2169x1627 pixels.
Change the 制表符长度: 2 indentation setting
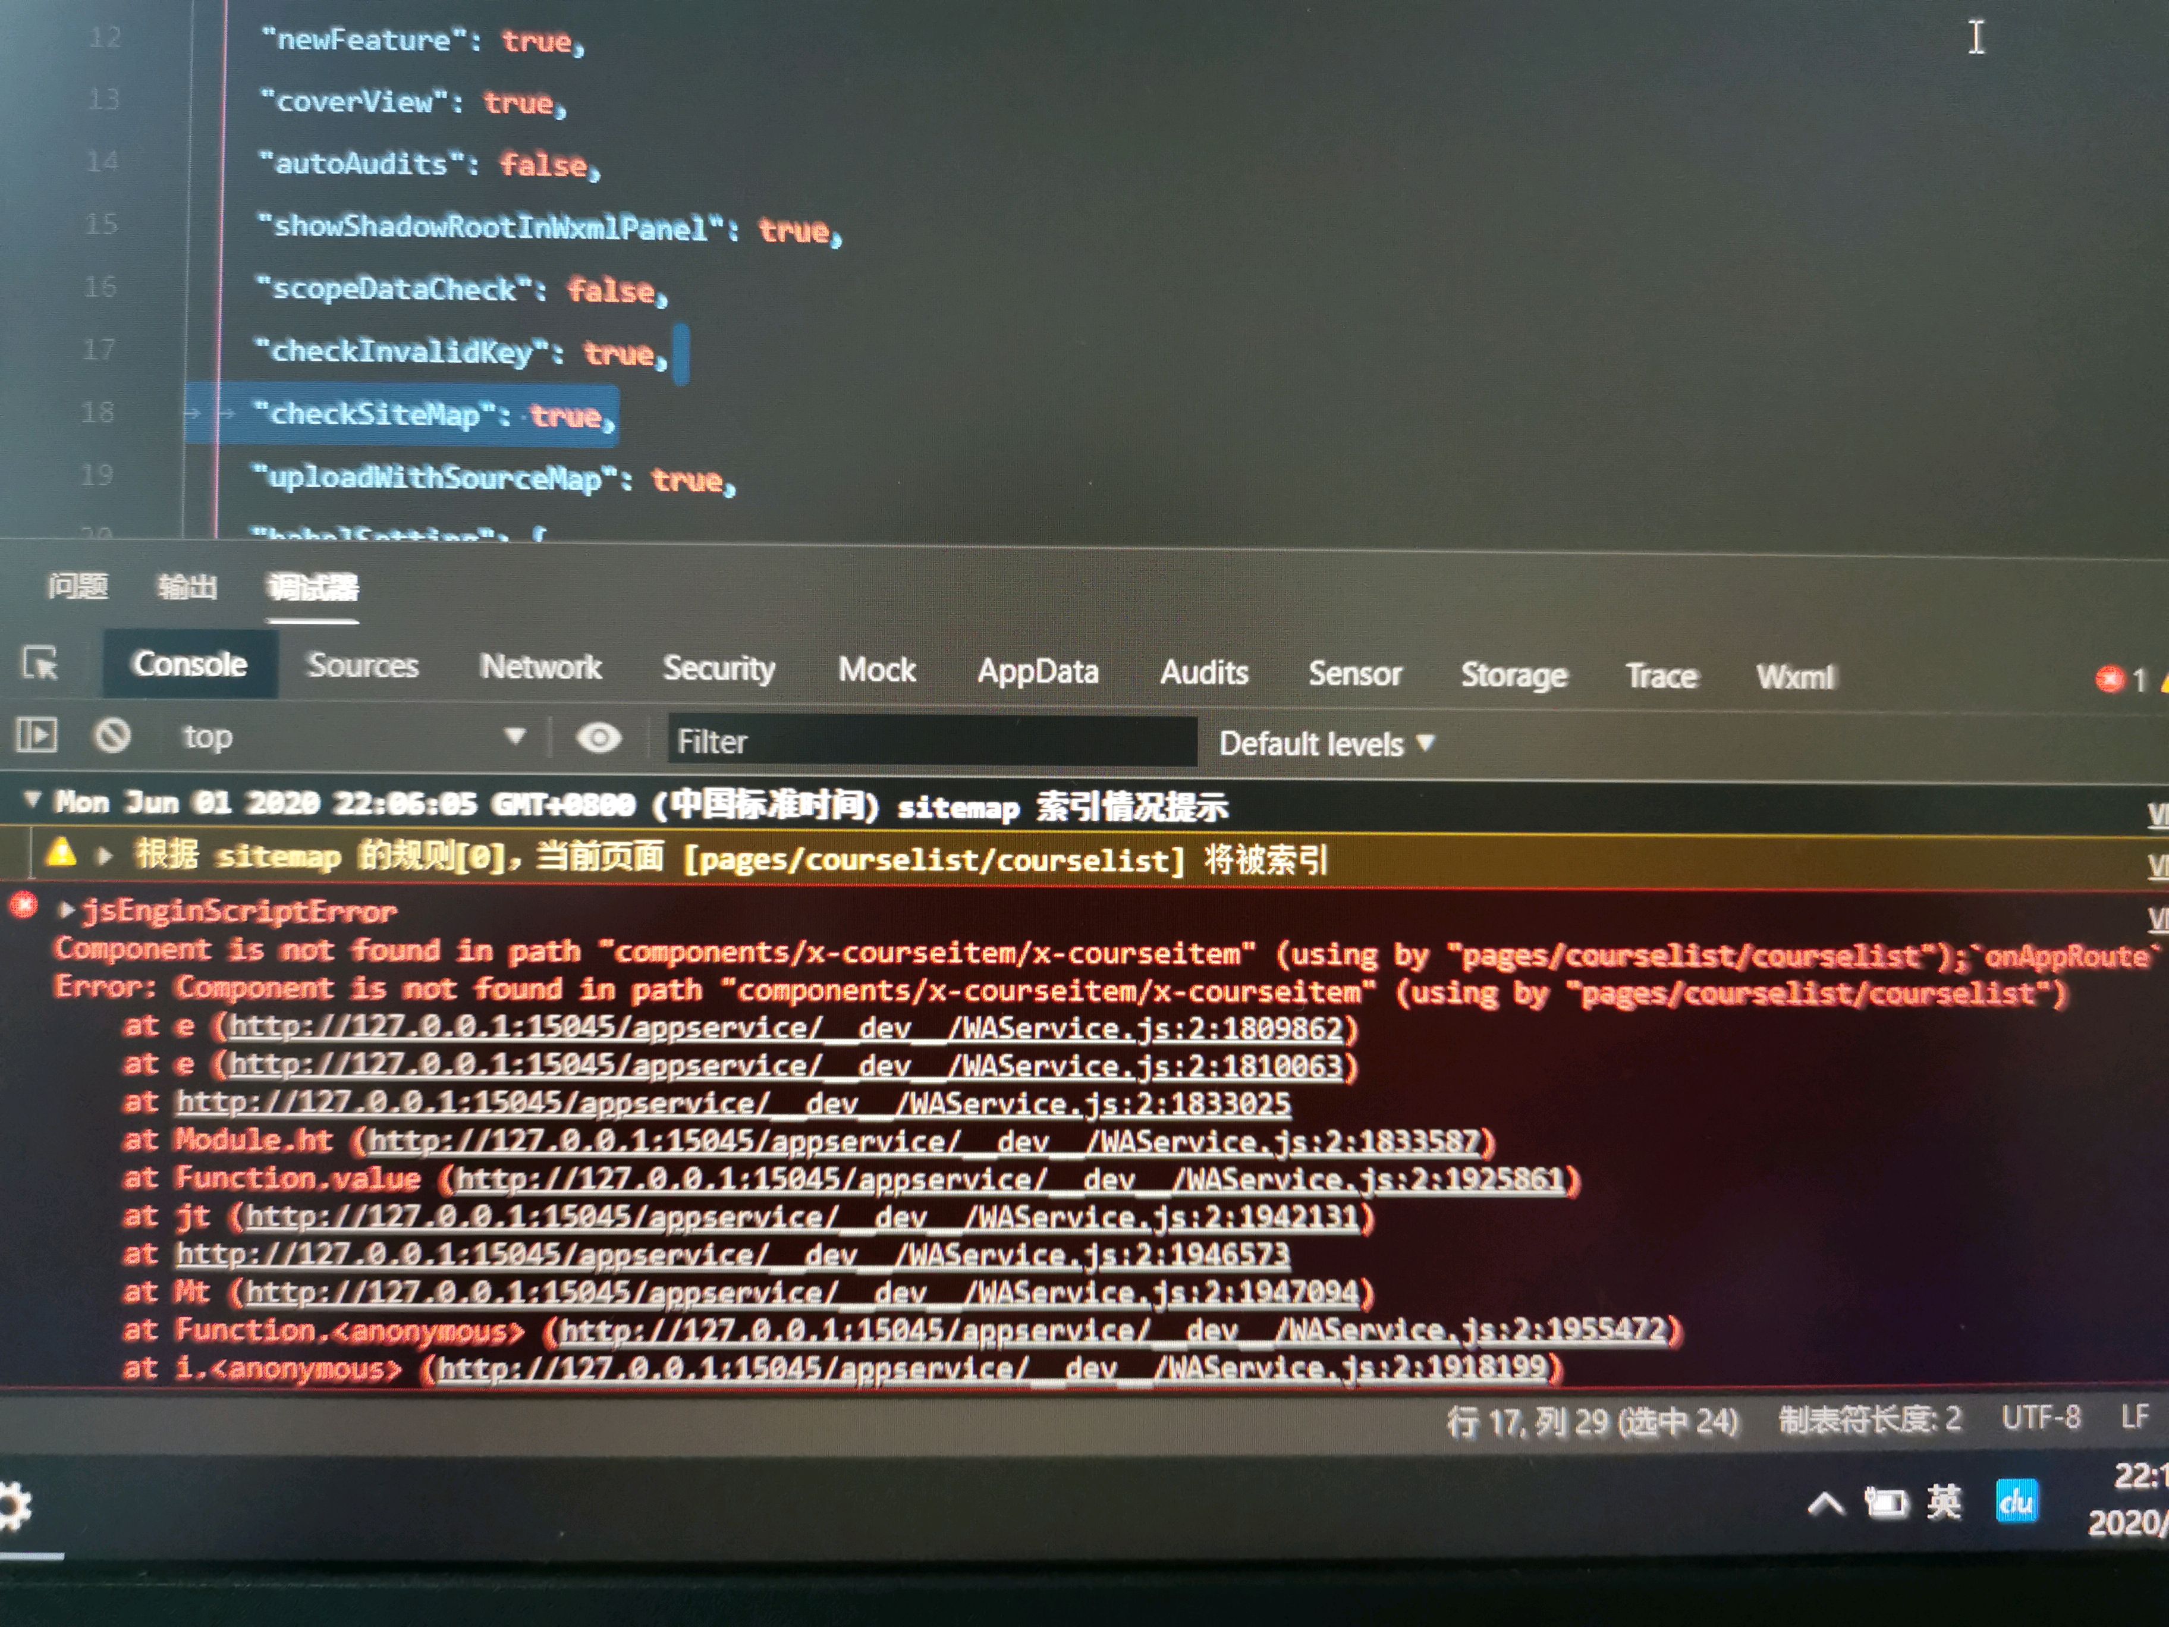point(1870,1419)
